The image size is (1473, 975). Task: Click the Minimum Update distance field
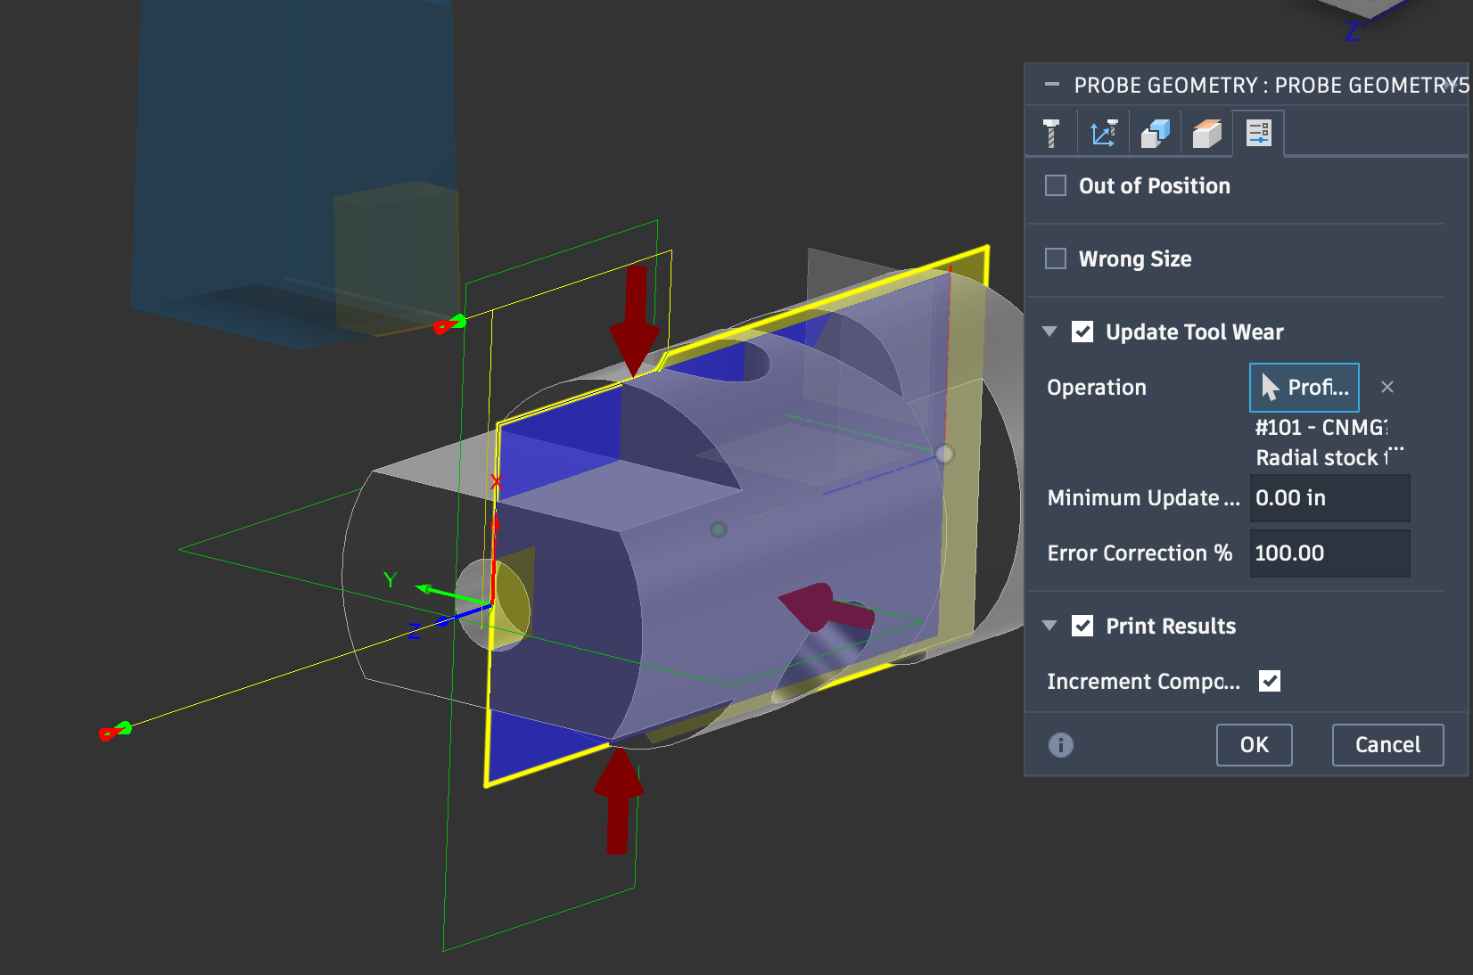1329,498
